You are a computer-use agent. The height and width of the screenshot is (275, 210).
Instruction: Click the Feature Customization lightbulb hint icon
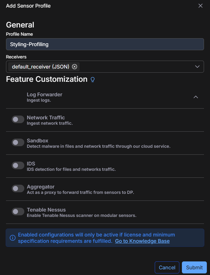coord(93,80)
